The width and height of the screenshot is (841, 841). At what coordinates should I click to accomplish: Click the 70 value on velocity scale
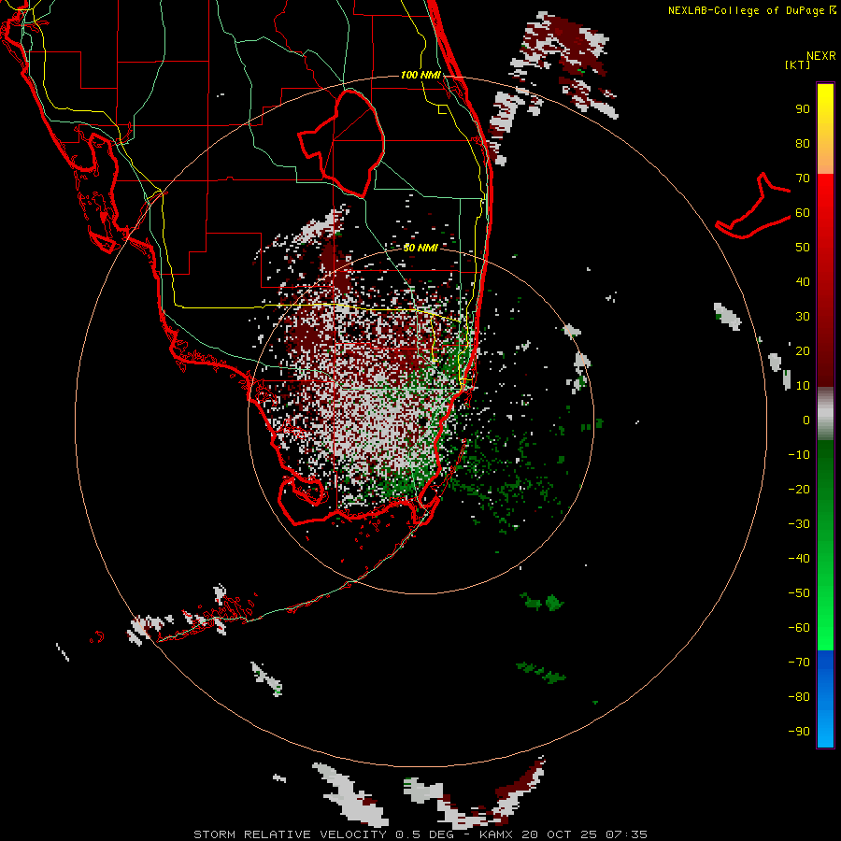pyautogui.click(x=803, y=178)
